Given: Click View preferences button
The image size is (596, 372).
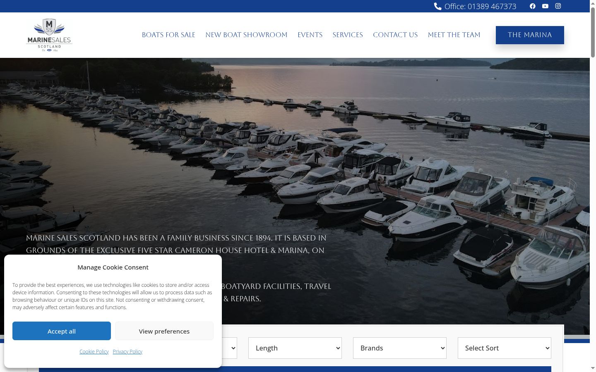Looking at the screenshot, I should pos(164,331).
